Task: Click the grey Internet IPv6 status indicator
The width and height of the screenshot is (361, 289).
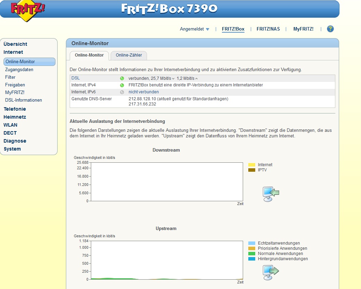Action: coord(122,92)
